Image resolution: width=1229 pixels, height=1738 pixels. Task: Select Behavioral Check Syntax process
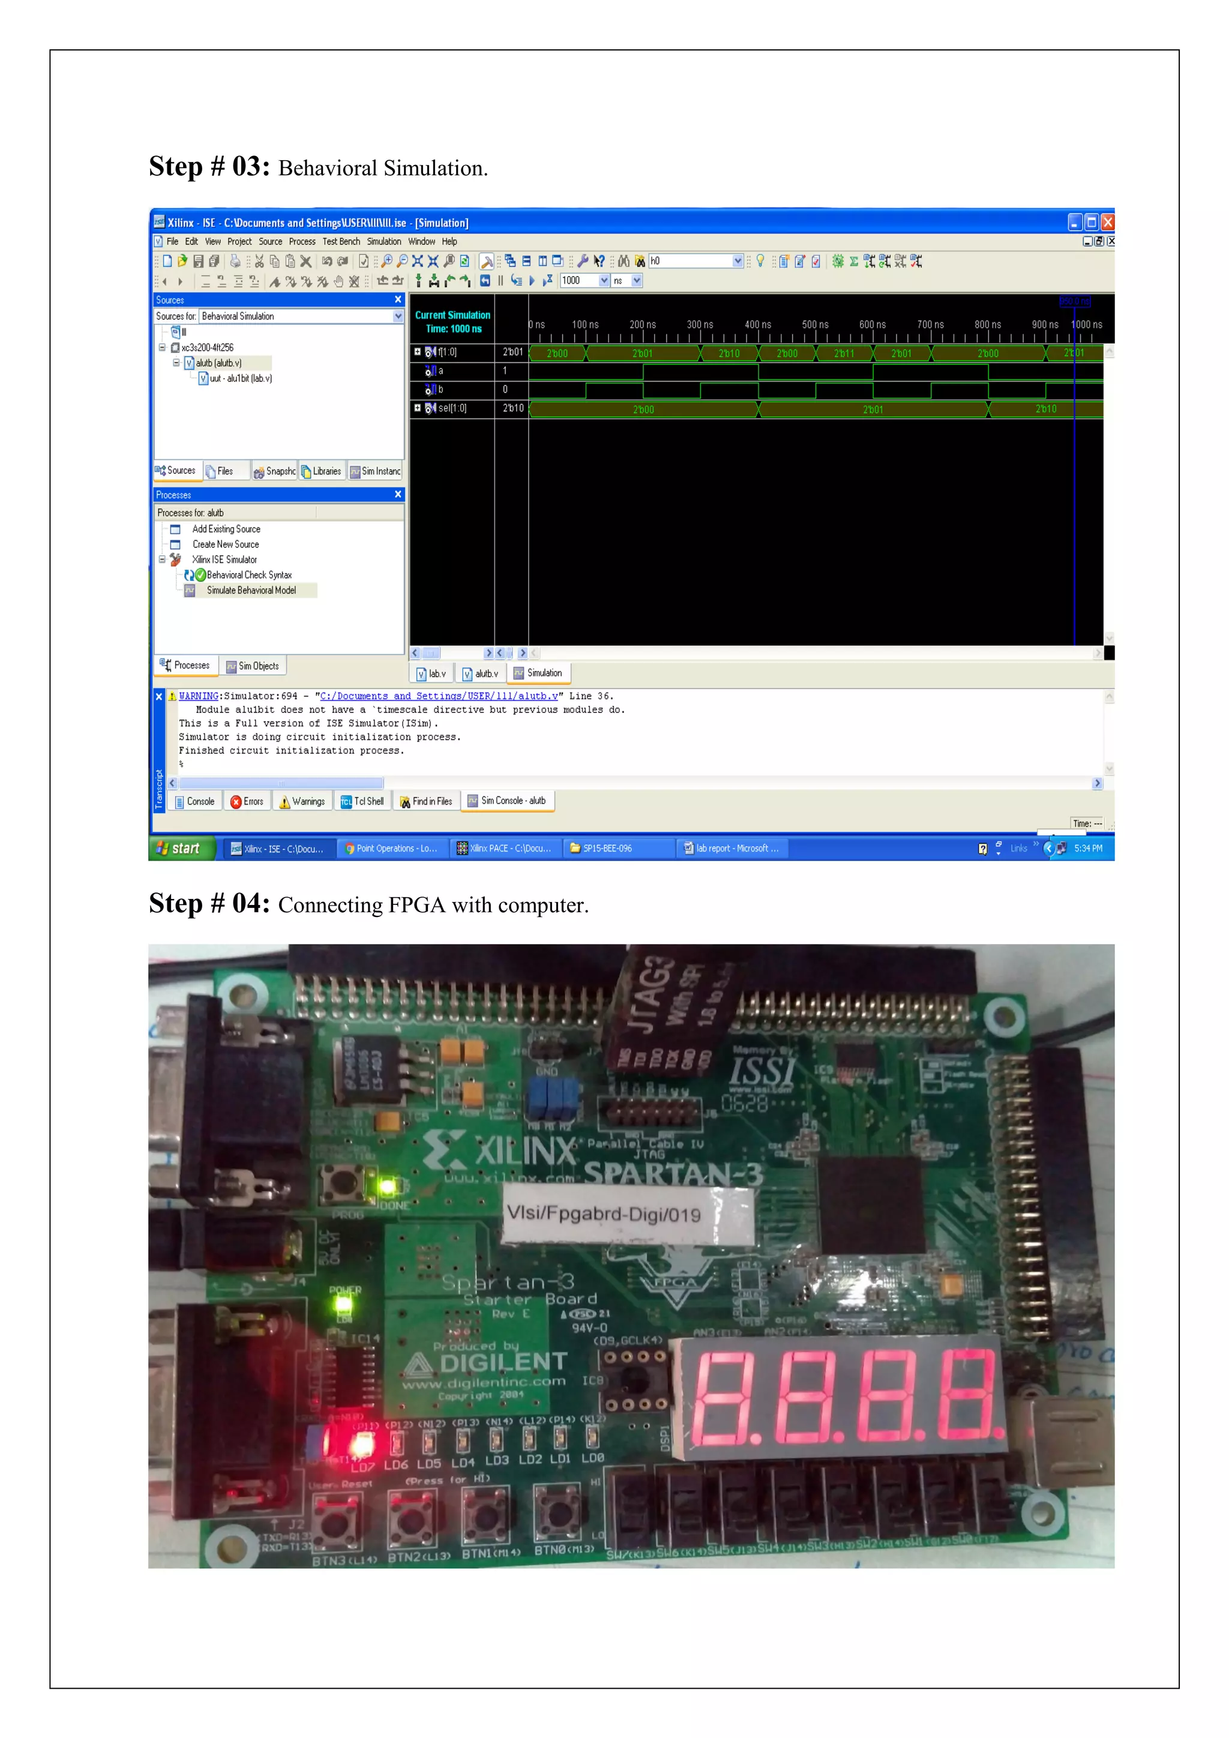tap(249, 576)
